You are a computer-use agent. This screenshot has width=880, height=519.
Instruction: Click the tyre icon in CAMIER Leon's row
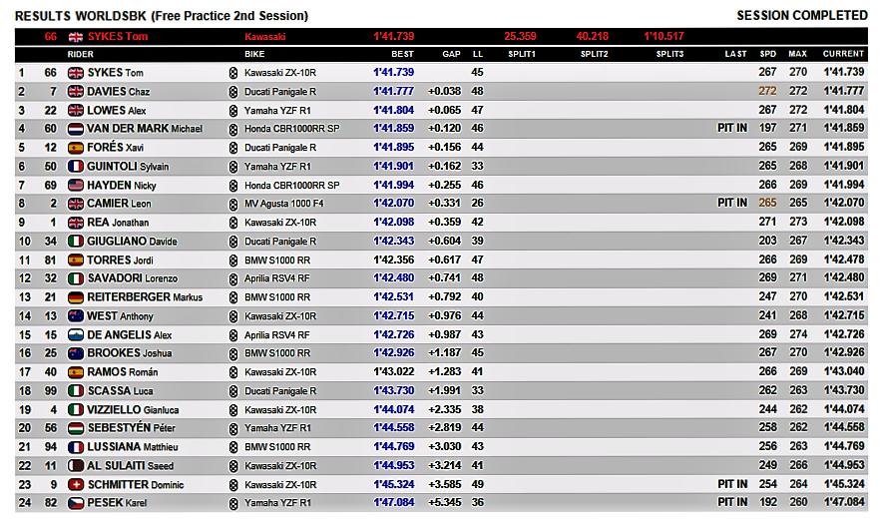(x=233, y=204)
